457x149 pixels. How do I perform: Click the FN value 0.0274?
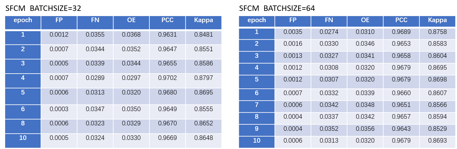click(x=329, y=32)
